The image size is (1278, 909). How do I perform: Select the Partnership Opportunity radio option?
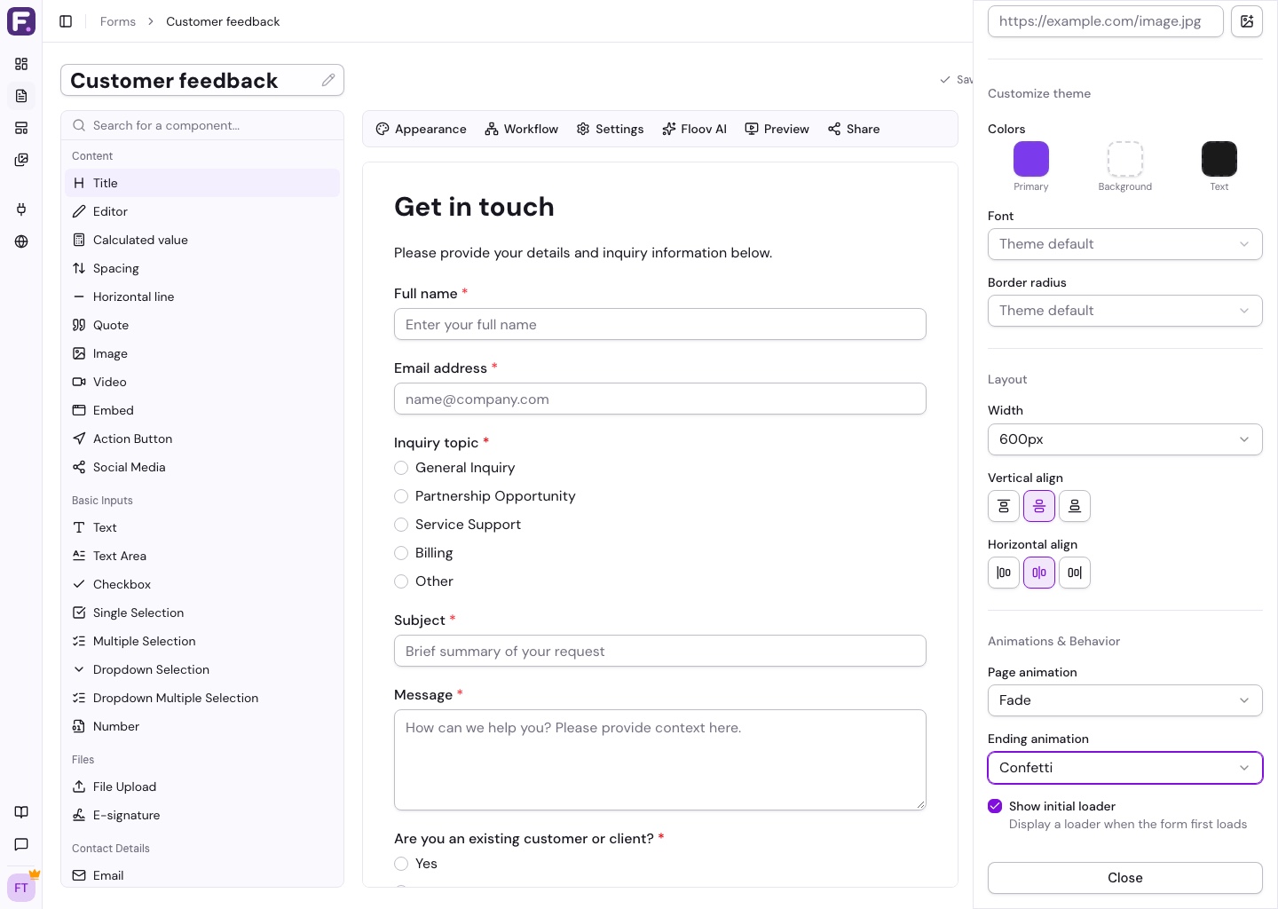(401, 496)
